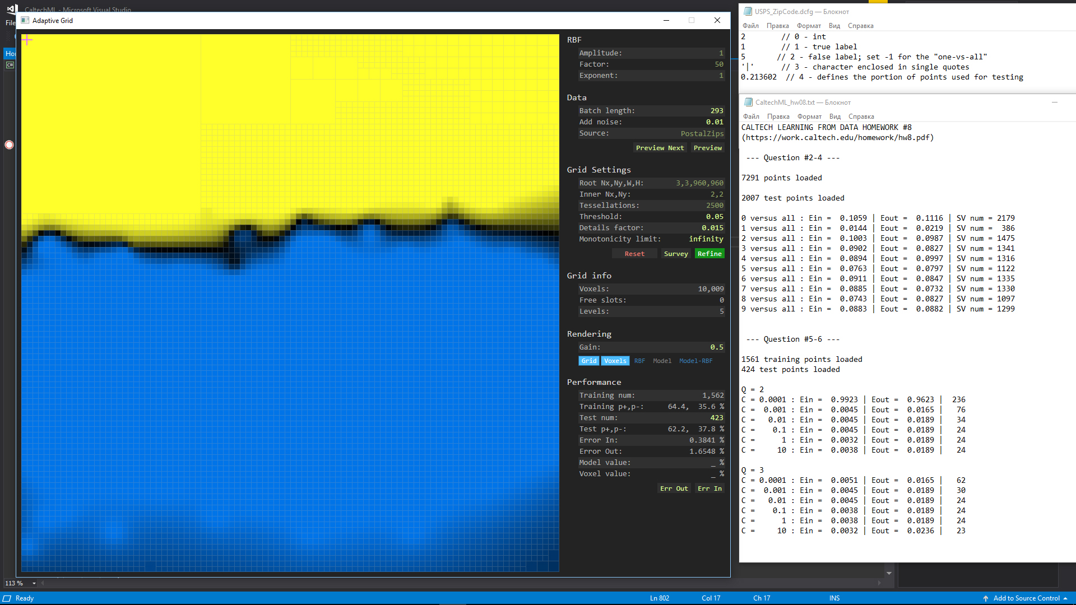The width and height of the screenshot is (1076, 605).
Task: Toggle the Grid rendering option
Action: pos(588,361)
